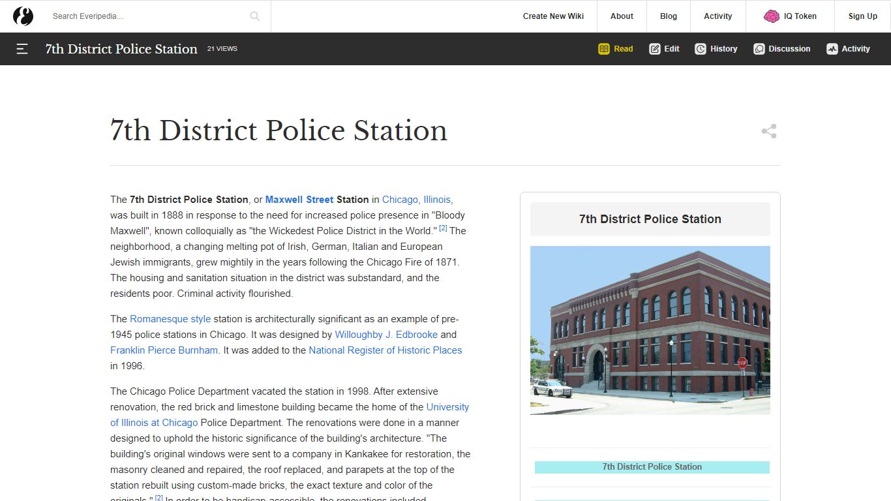This screenshot has height=501, width=891.
Task: Click the Discussion bubble icon
Action: 759,49
